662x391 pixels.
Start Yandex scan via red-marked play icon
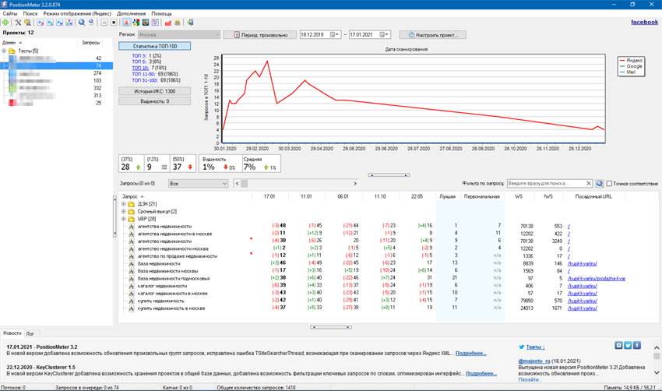point(40,23)
